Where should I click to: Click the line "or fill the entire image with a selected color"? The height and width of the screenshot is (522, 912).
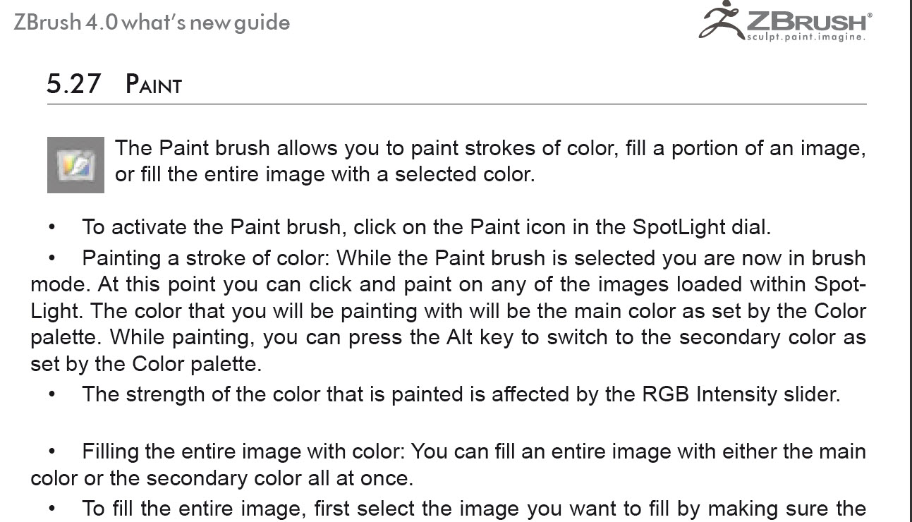[324, 174]
